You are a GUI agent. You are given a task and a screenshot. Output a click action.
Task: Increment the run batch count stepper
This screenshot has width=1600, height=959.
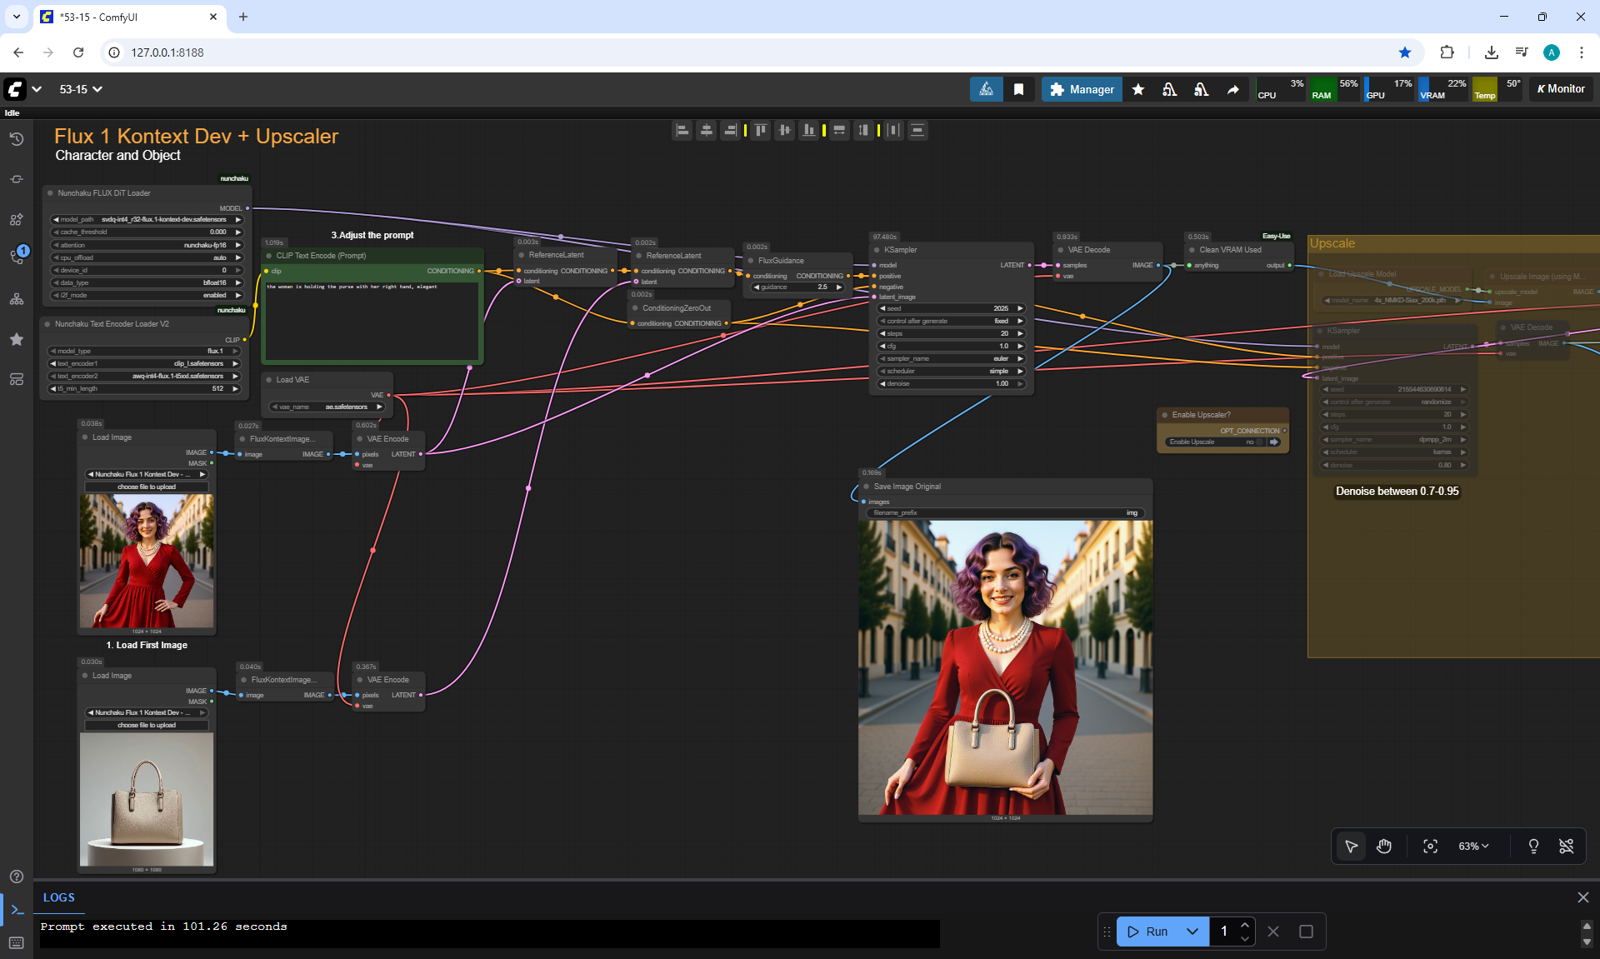[1245, 925]
